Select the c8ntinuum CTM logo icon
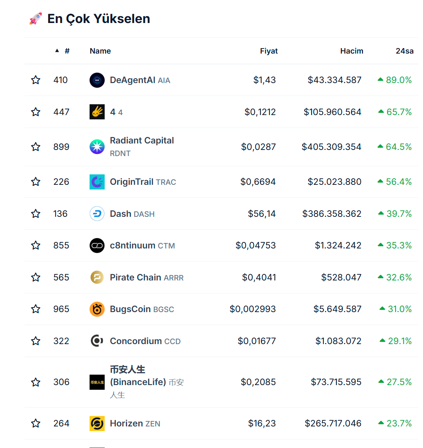Screen dimensions: 423x448 pyautogui.click(x=97, y=246)
